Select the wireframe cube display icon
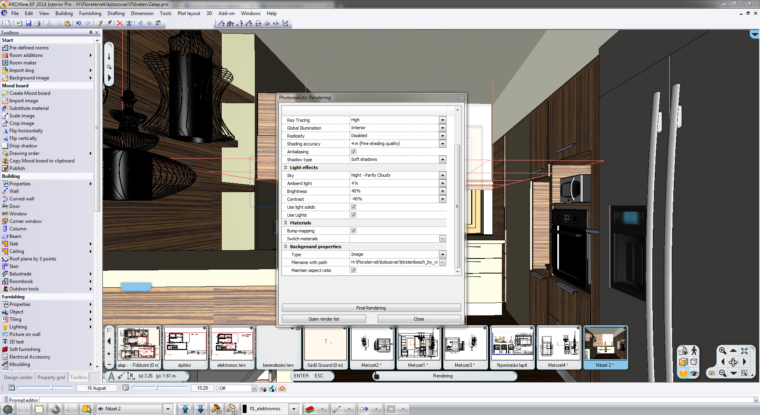The height and width of the screenshot is (415, 760). tap(694, 362)
